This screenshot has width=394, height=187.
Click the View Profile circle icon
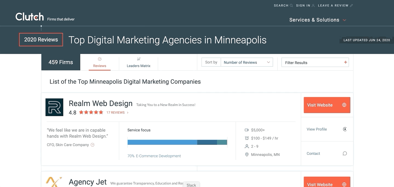345,129
